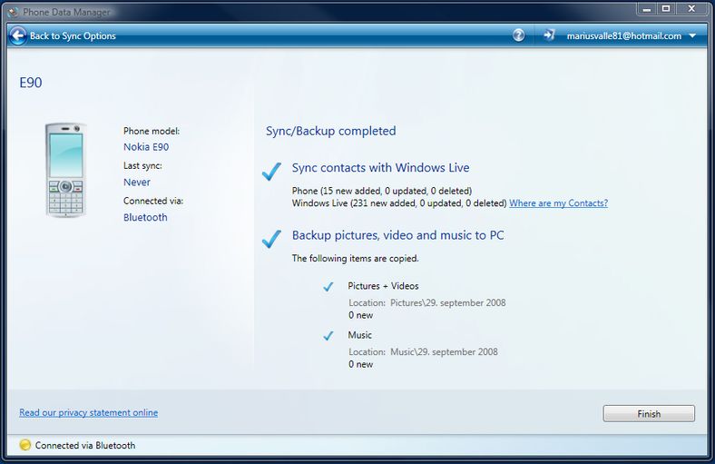Click the Music item label
The height and width of the screenshot is (464, 715).
pos(360,335)
